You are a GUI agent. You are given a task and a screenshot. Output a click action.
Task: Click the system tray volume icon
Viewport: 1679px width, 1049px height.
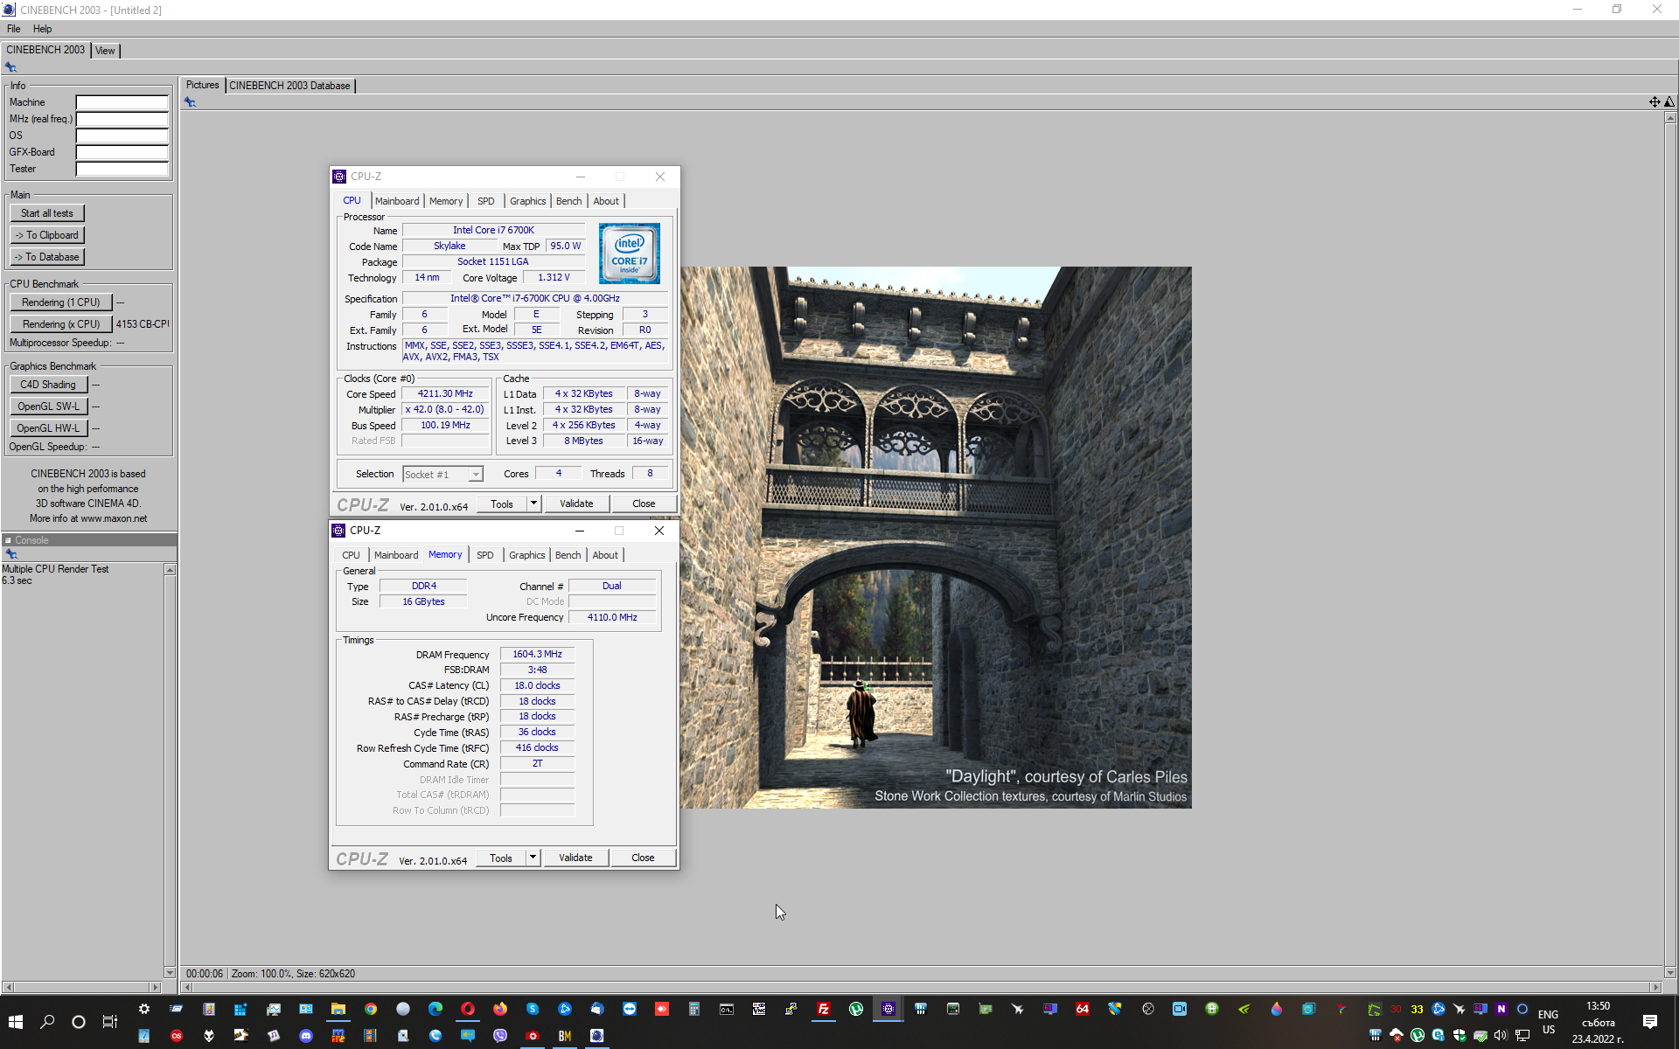tap(1501, 1036)
